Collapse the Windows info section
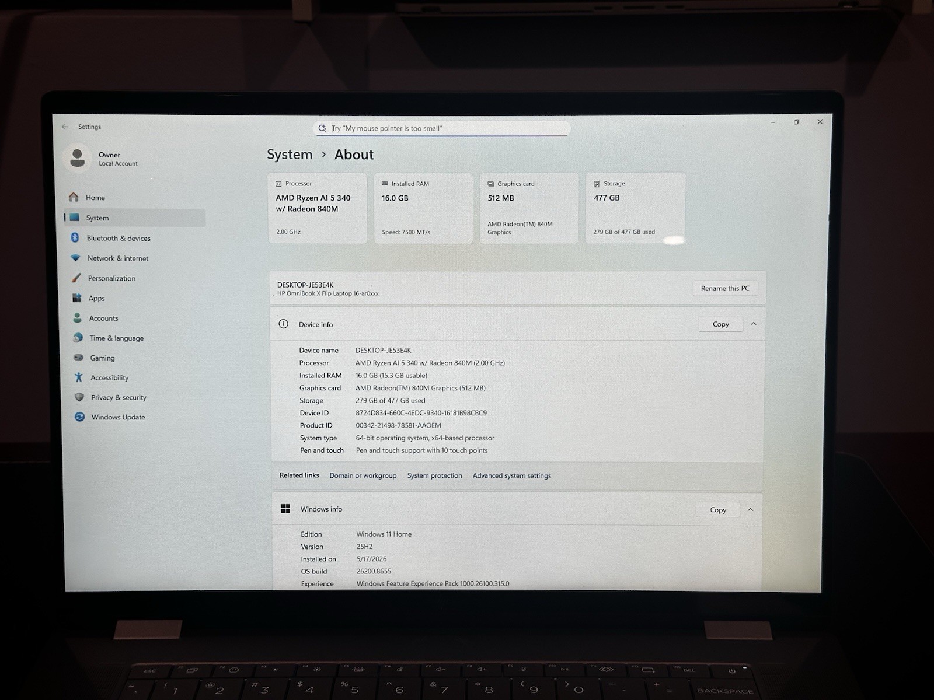The height and width of the screenshot is (700, 934). (x=750, y=509)
